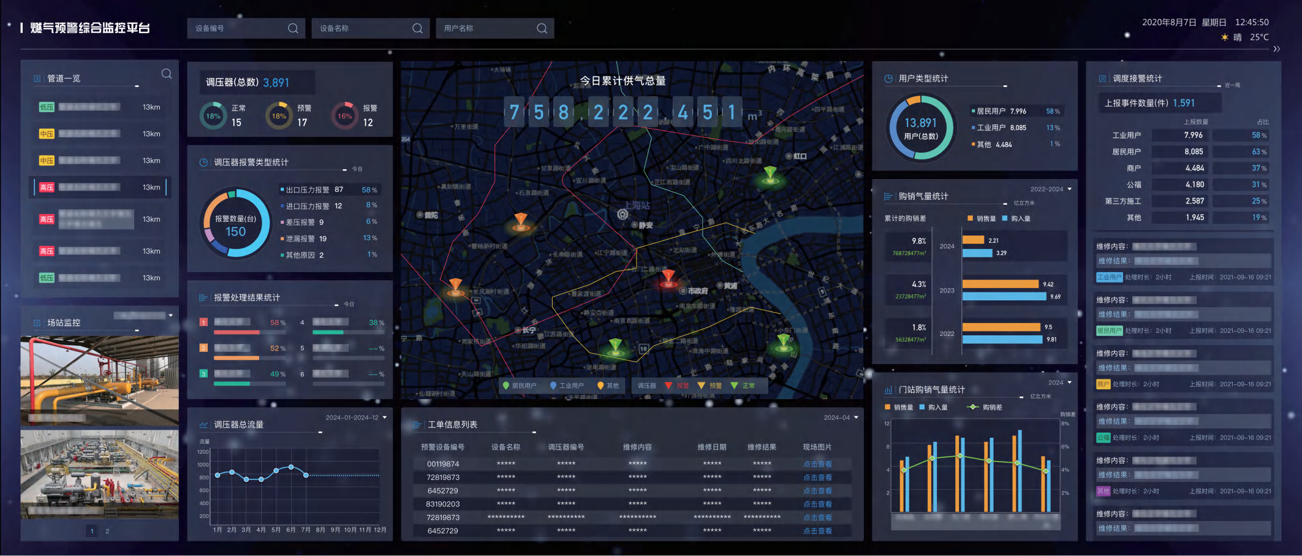Click the clock icon beside 用户类型统计

pos(888,78)
